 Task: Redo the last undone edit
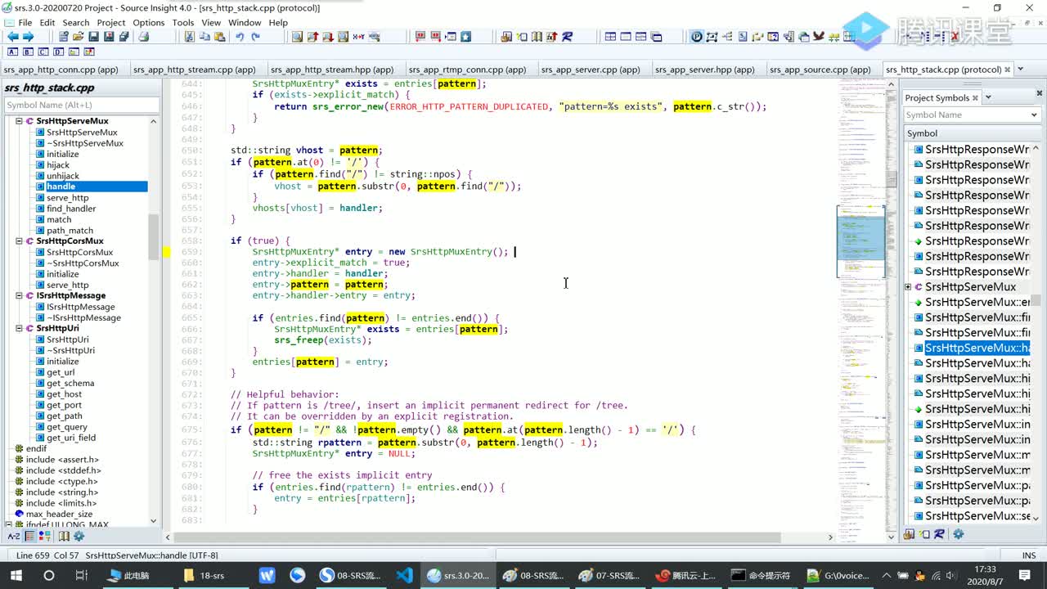pos(255,37)
